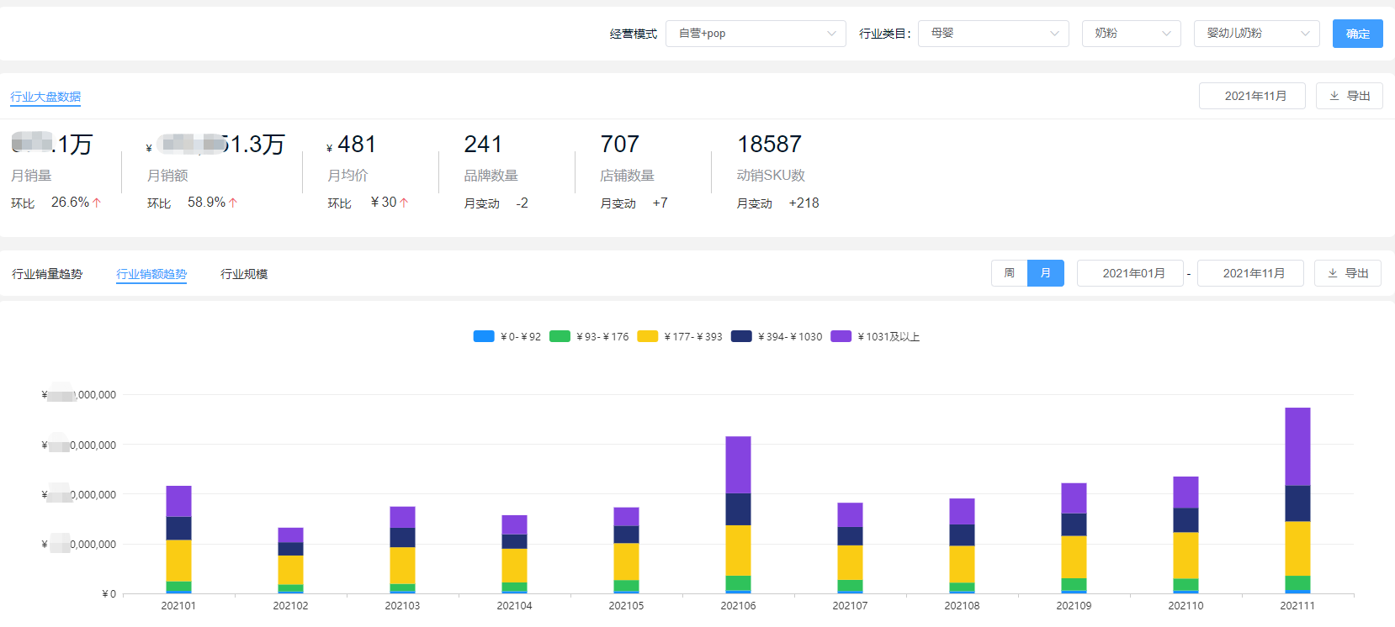
Task: Open the 经营模式 自营+pop dropdown
Action: [756, 34]
